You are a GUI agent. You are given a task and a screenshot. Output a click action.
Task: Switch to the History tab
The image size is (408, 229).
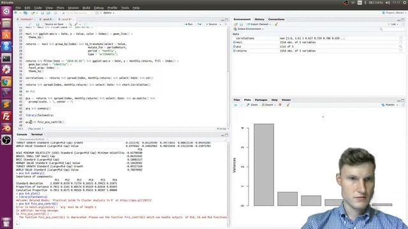[x=259, y=19]
